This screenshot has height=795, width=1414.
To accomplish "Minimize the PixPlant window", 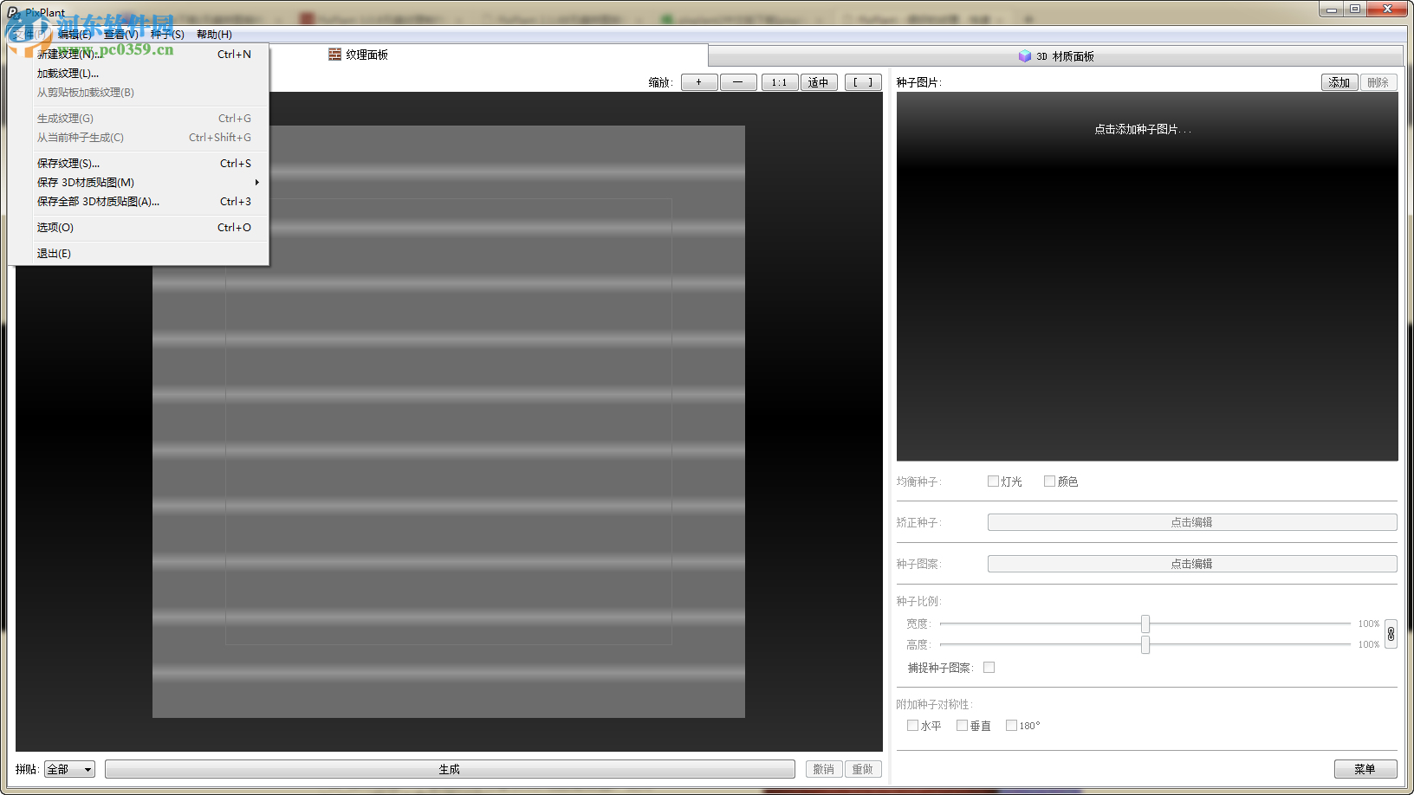I will click(1333, 9).
